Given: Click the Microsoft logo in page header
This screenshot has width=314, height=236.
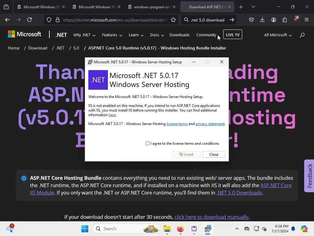Looking at the screenshot, I should coord(25,34).
